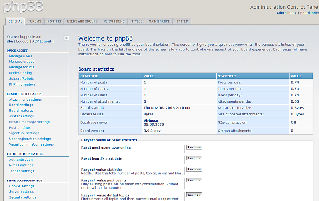Open the Styles tab
The image size is (319, 201).
[136, 21]
